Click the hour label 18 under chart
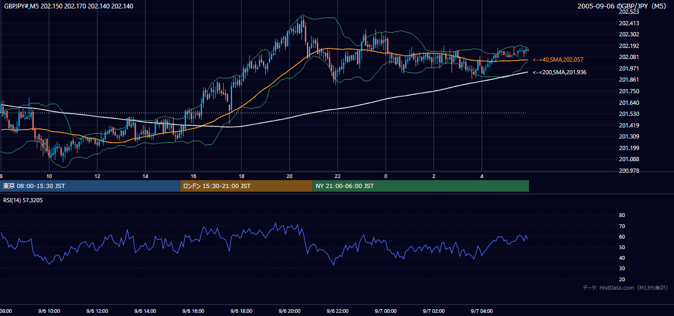The image size is (674, 316). click(x=242, y=176)
